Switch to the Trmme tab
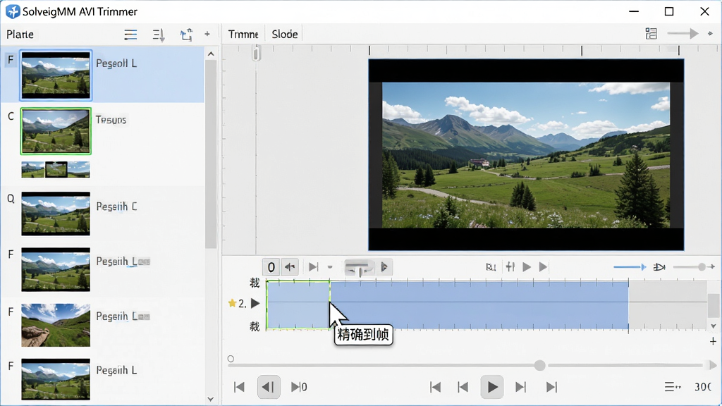This screenshot has height=406, width=722. (243, 35)
